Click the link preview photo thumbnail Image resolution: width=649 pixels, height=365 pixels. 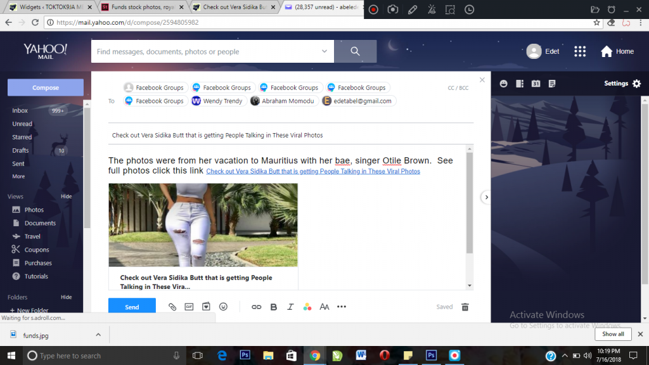(203, 225)
